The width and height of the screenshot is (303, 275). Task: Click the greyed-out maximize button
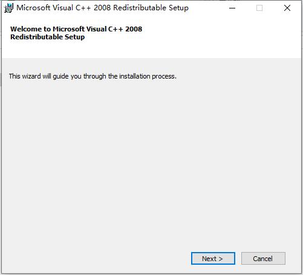[x=259, y=8]
